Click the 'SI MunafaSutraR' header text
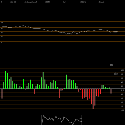This screenshot has width=125, height=125. pyautogui.click(x=31, y=2)
